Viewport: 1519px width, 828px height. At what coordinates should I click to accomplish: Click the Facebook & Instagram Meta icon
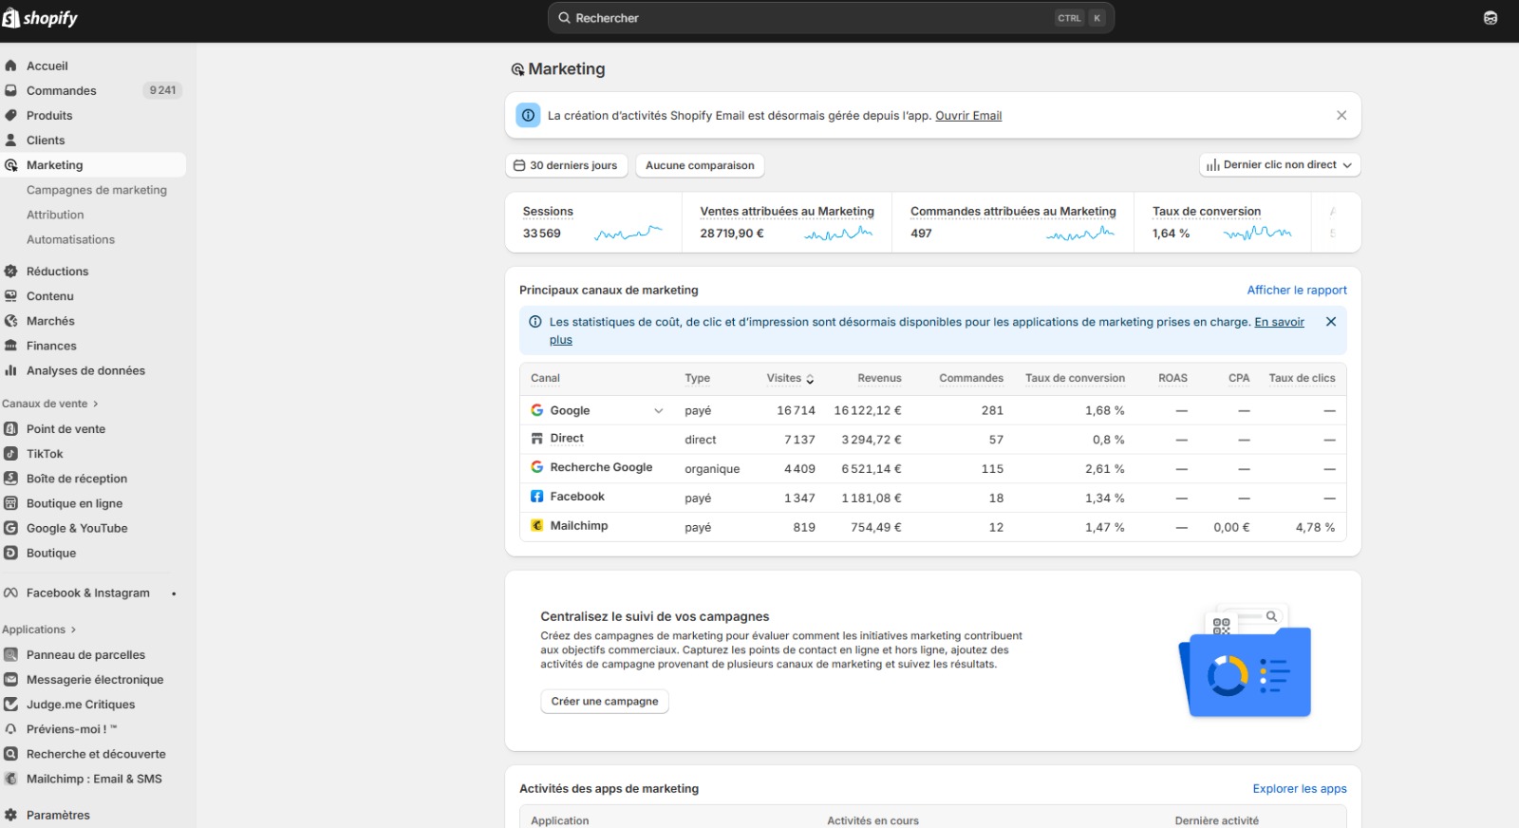point(10,593)
